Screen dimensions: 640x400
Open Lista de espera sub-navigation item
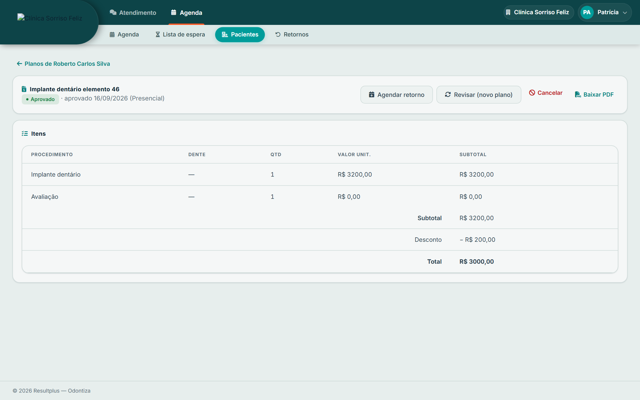[180, 34]
